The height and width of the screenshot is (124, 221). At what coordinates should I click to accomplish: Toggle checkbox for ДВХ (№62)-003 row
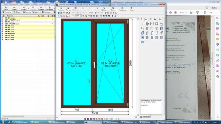tap(2, 20)
